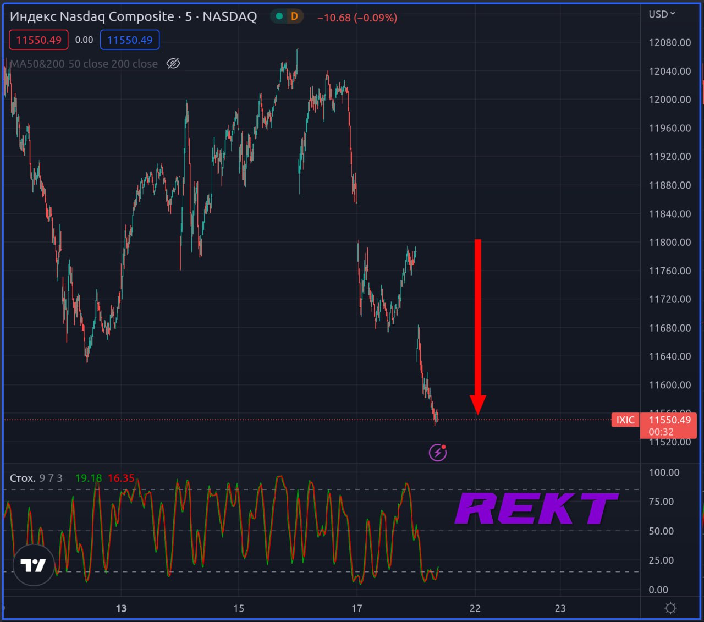
Task: Click the 50.00 stochastic scale label
Action: coord(661,531)
